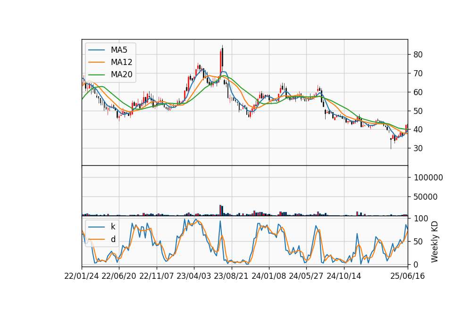Click the 100000 volume axis tick
453x325 pixels.
click(428, 178)
